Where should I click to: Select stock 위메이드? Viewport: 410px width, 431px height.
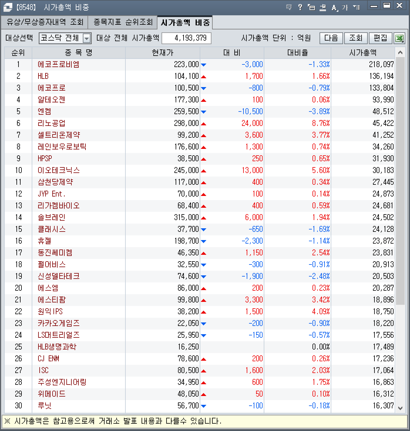click(52, 394)
